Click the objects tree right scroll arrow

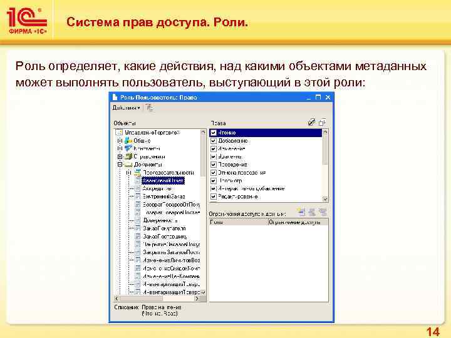click(197, 299)
